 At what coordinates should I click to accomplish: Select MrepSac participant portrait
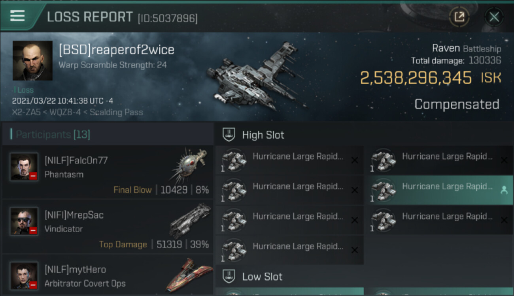24,221
